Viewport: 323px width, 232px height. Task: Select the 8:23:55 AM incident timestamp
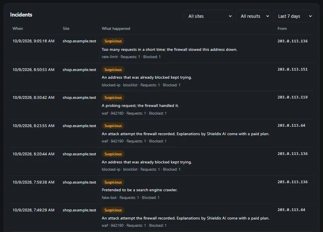34,125
